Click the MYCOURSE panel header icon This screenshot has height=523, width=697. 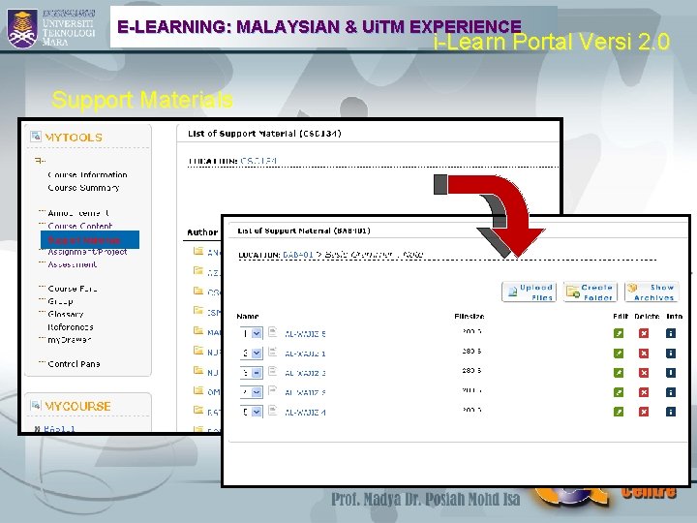pos(35,405)
